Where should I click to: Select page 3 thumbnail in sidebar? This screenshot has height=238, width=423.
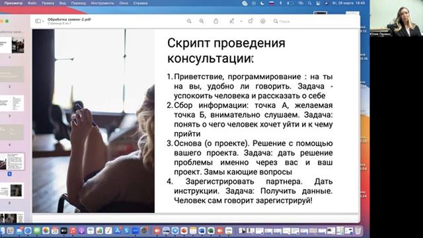[12, 103]
